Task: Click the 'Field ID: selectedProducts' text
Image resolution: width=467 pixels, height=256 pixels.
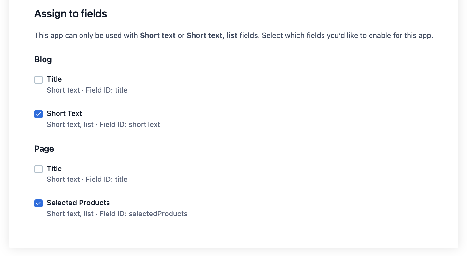Action: tap(143, 214)
